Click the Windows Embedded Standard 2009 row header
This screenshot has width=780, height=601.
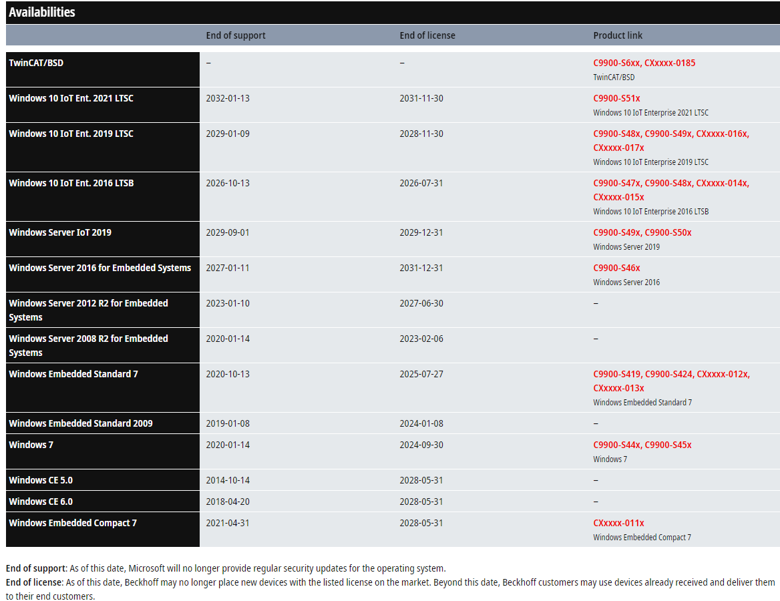pyautogui.click(x=81, y=423)
